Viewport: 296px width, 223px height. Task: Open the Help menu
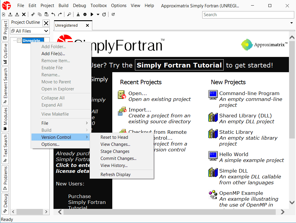[x=149, y=6]
